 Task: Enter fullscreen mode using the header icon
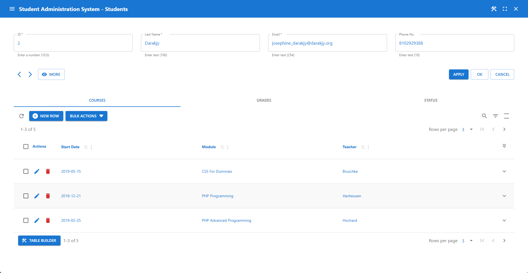click(505, 9)
